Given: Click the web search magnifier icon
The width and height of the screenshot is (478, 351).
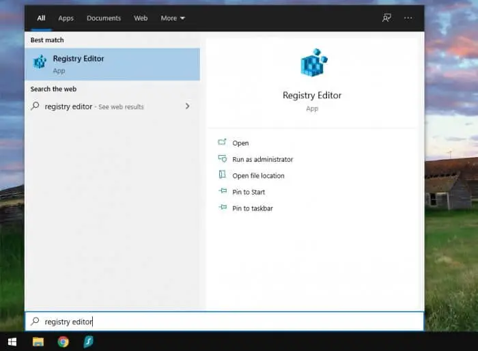Looking at the screenshot, I should (35, 106).
